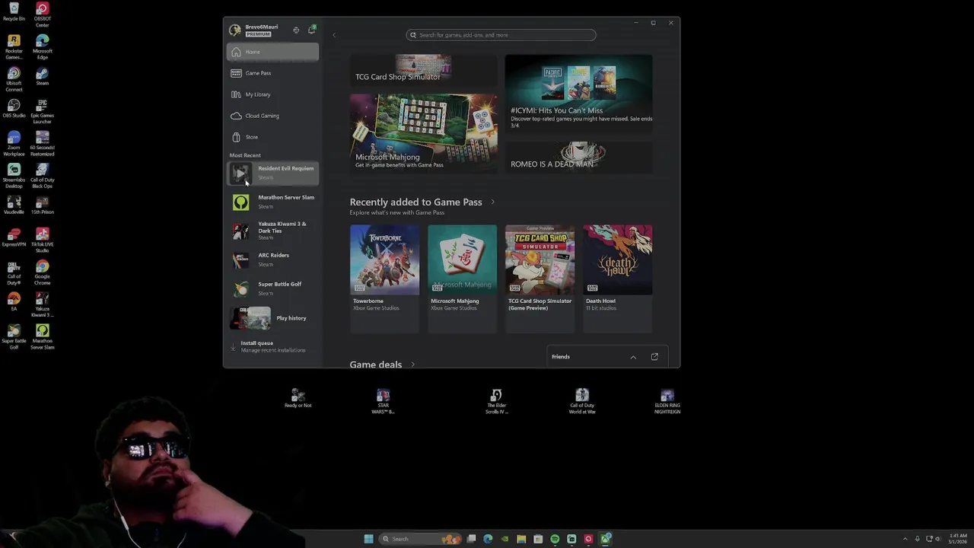Click Epic Games Launcher desktop icon
This screenshot has height=548, width=974.
pyautogui.click(x=43, y=112)
